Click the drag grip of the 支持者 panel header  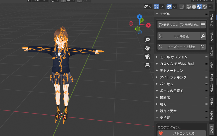206,117
